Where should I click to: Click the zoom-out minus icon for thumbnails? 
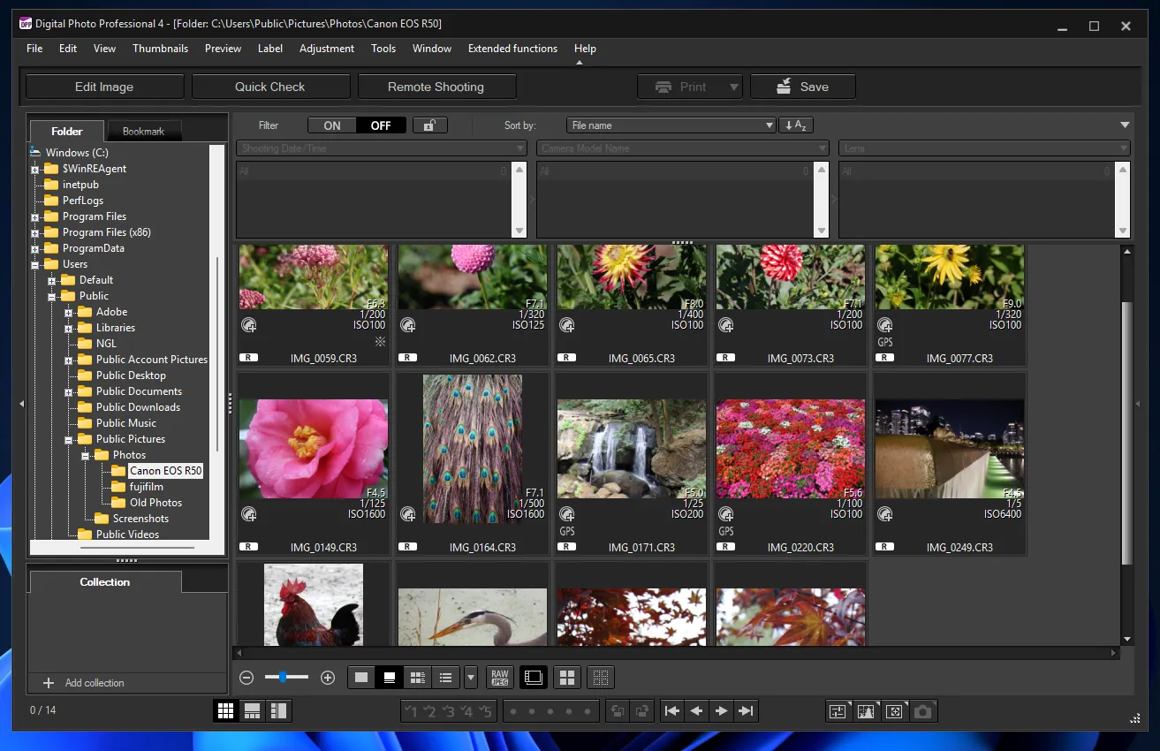(247, 678)
